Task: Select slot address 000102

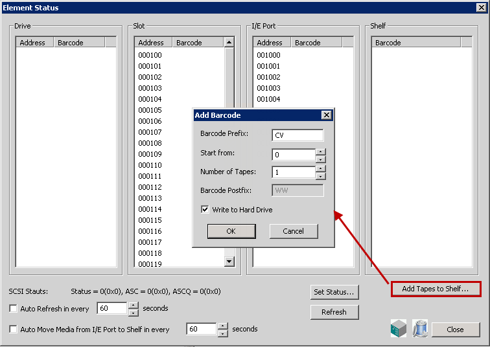Action: (150, 77)
